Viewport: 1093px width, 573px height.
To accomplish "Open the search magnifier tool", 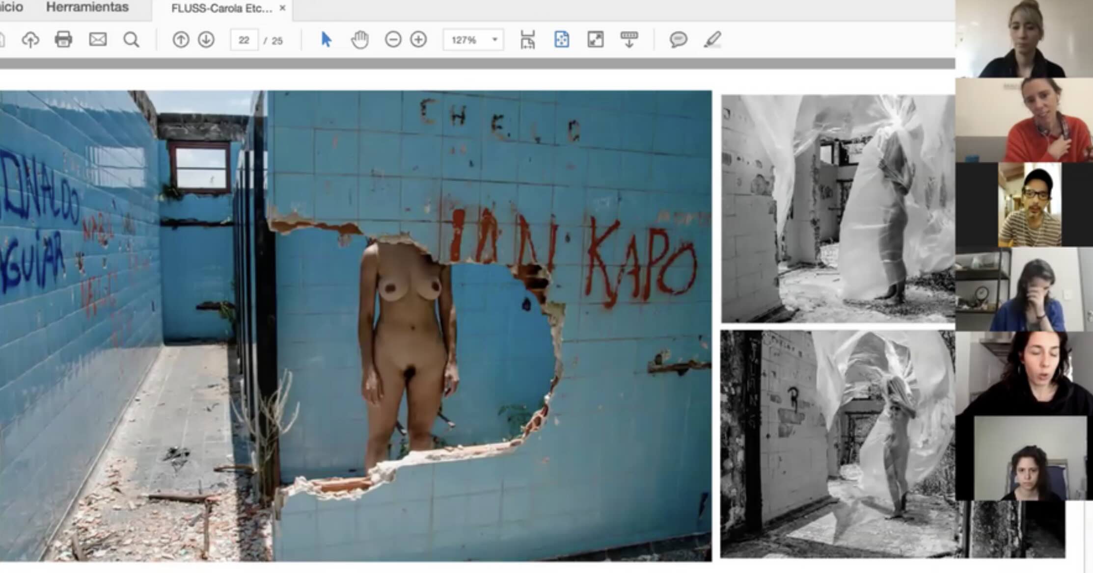I will point(131,40).
